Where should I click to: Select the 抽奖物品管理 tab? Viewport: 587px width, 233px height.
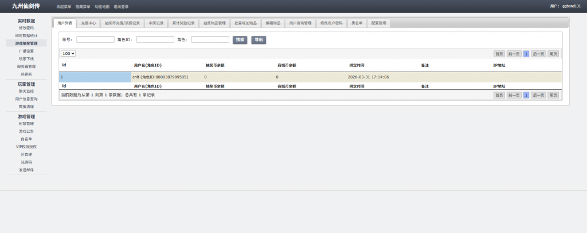[214, 23]
